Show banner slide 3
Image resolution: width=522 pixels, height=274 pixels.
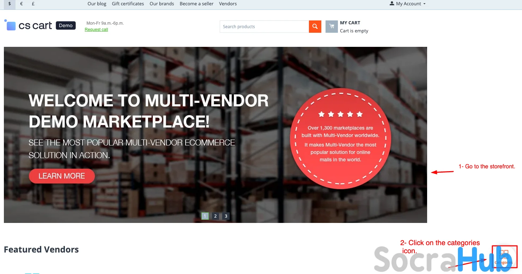pyautogui.click(x=226, y=216)
